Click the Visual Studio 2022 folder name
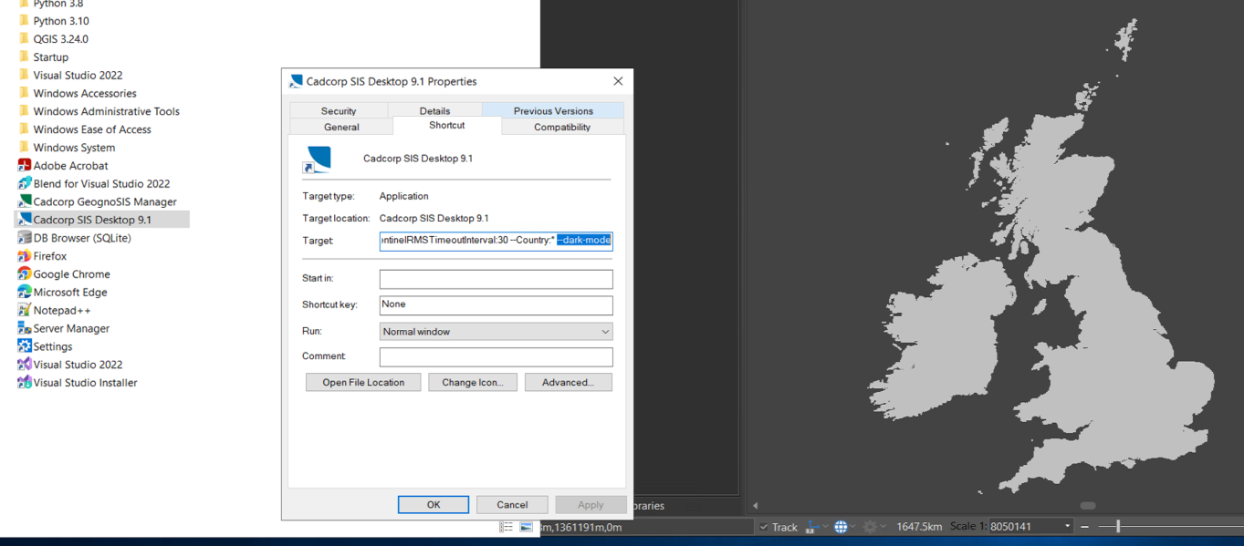Viewport: 1244px width, 546px height. (x=78, y=75)
